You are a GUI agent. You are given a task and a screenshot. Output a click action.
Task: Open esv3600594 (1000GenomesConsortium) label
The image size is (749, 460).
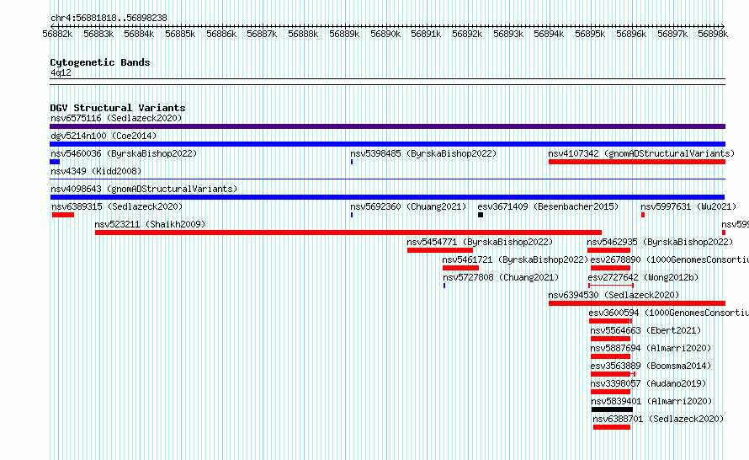pyautogui.click(x=668, y=313)
